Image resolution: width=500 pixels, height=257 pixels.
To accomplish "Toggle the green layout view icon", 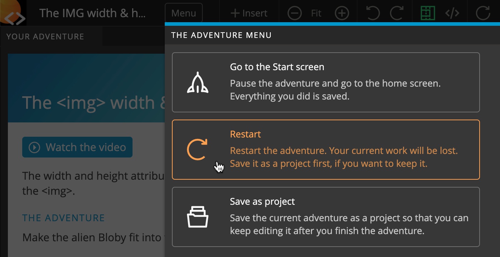I will (x=428, y=14).
